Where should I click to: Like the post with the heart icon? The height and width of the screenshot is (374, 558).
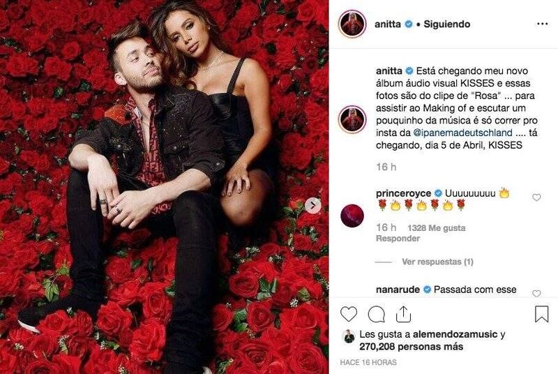[x=348, y=314]
